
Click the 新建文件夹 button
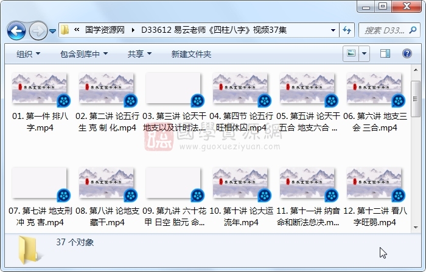[191, 54]
